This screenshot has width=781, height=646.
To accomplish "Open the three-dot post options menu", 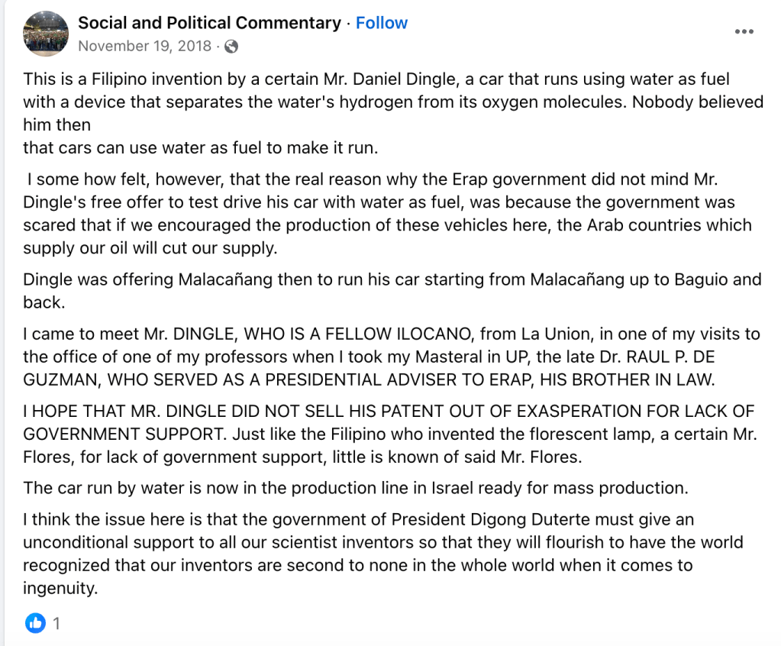I will (744, 31).
